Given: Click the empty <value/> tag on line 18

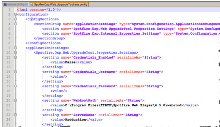Looking at the screenshot, I should click(x=59, y=91).
